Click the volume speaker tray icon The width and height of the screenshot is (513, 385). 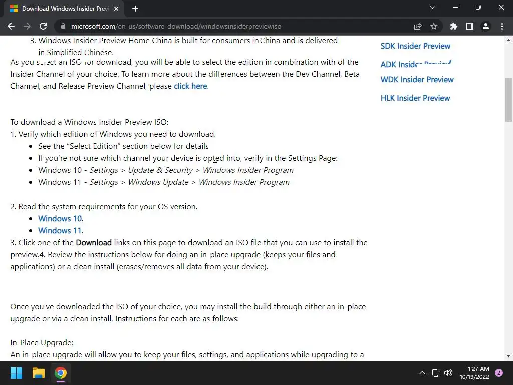448,373
